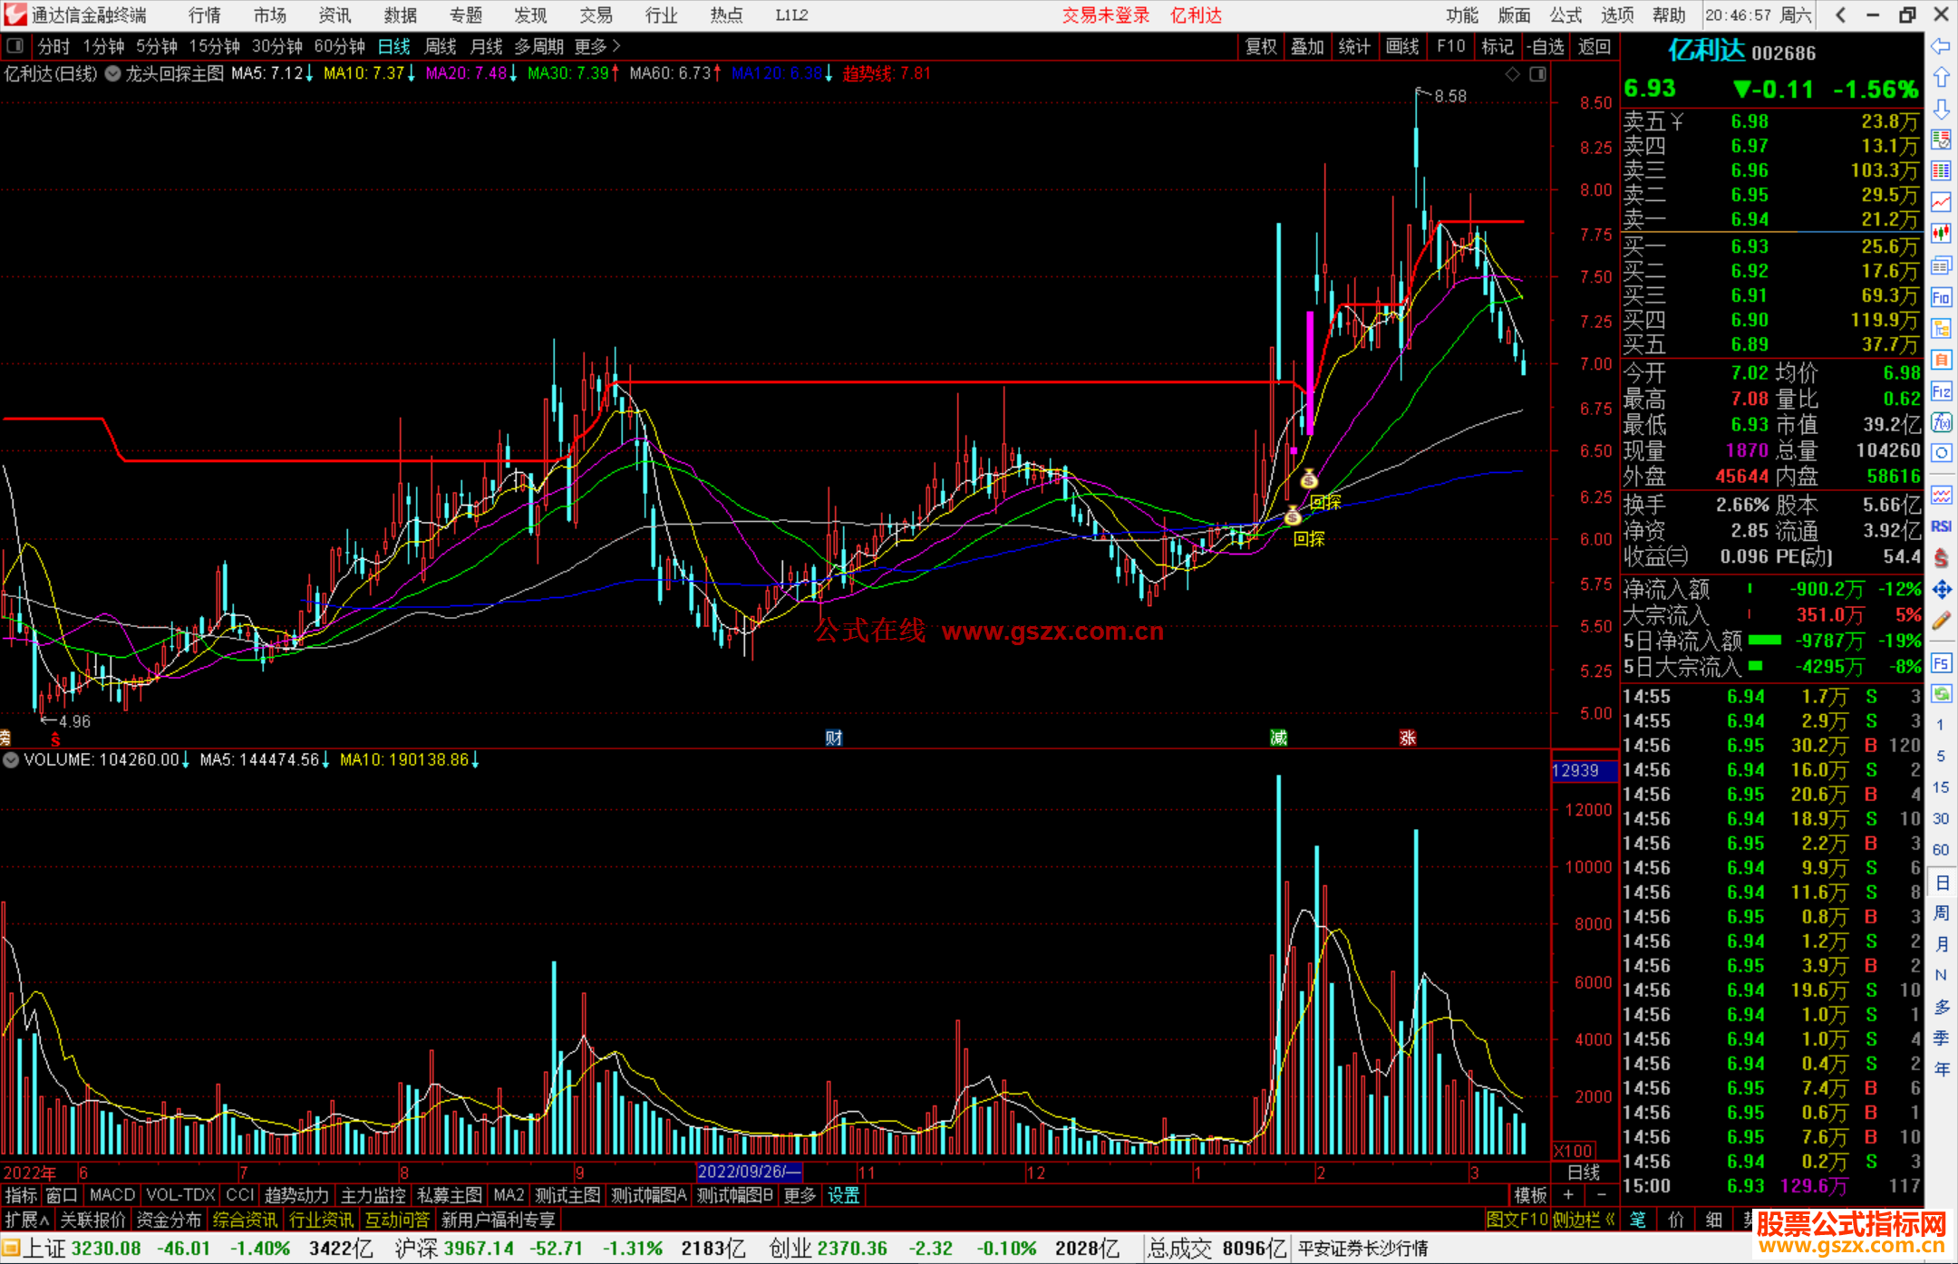Click the 设置 indicator settings link

coord(843,1195)
